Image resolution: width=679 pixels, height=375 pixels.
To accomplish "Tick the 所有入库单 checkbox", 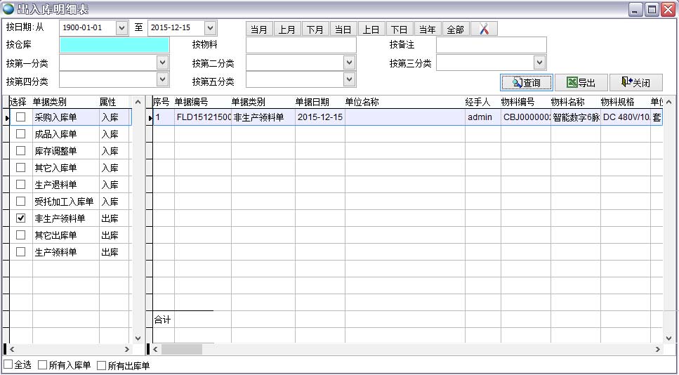I will pos(43,365).
